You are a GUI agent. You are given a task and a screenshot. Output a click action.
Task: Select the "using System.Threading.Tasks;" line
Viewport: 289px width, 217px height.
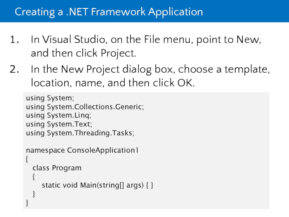[x=80, y=133]
